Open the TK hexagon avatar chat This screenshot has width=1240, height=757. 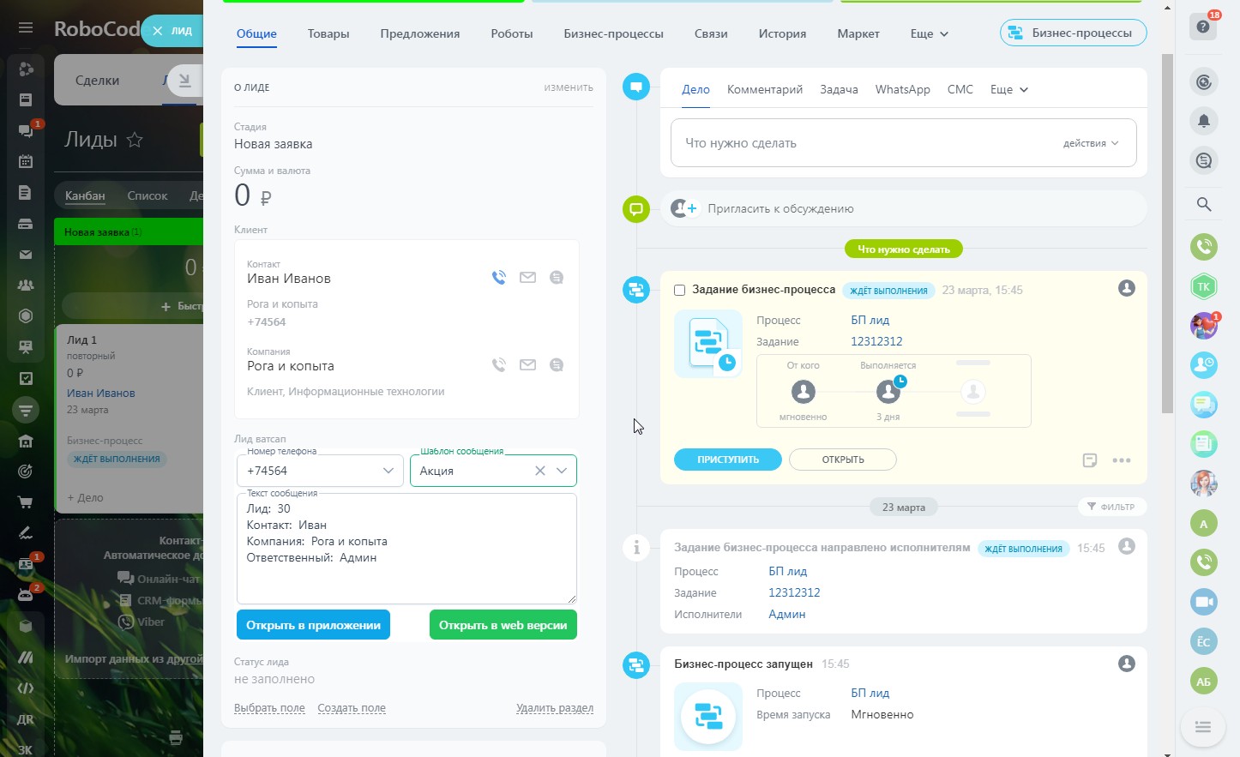coord(1204,286)
